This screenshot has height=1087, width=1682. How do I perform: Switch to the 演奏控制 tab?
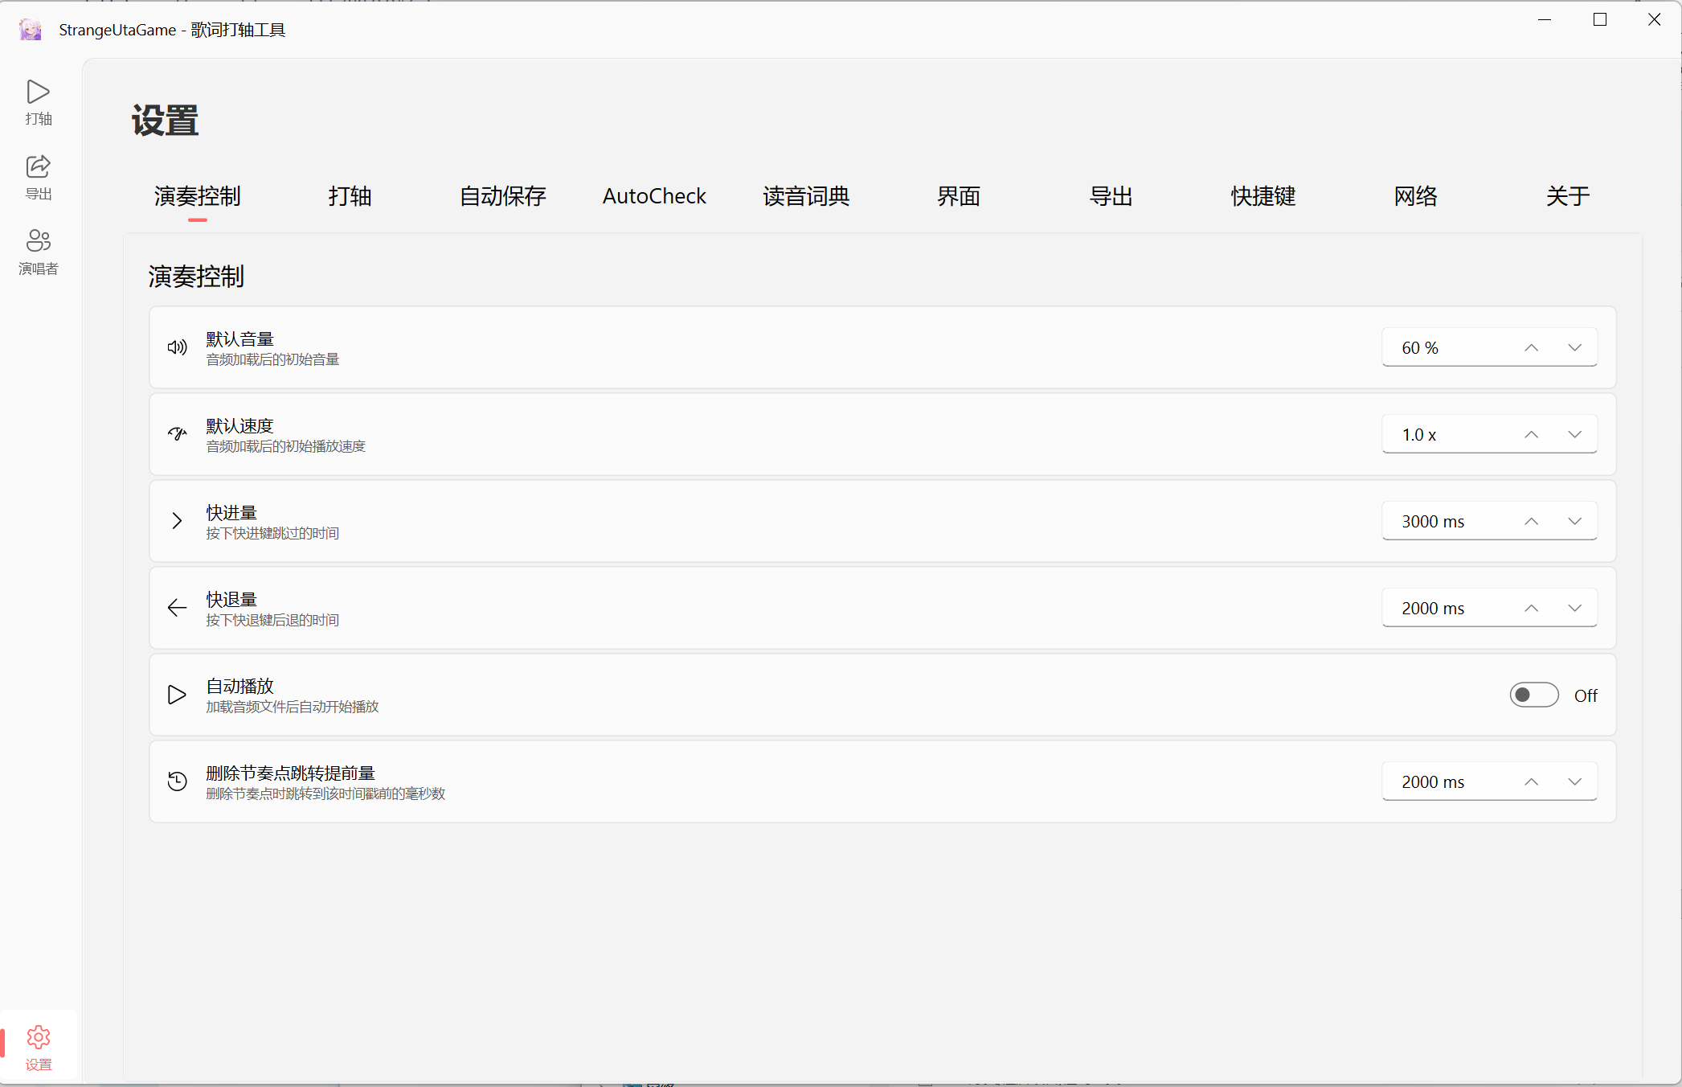tap(198, 196)
